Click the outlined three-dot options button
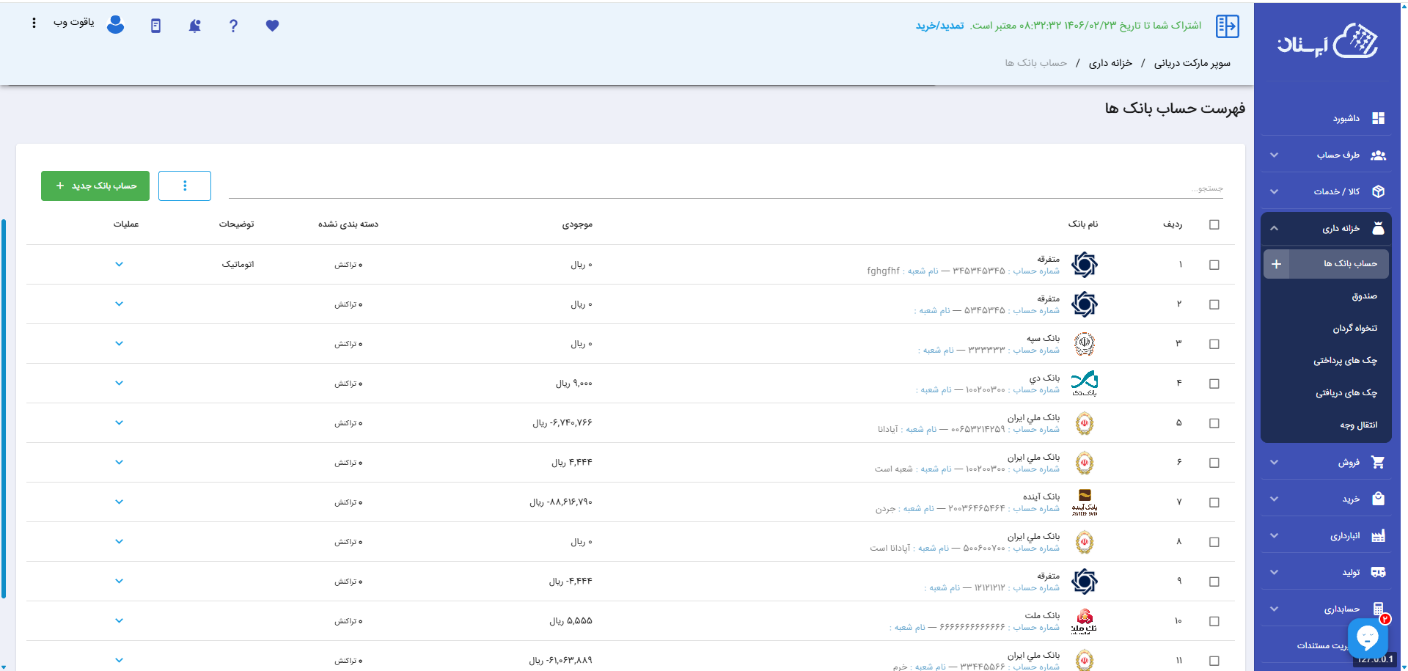 click(x=185, y=186)
